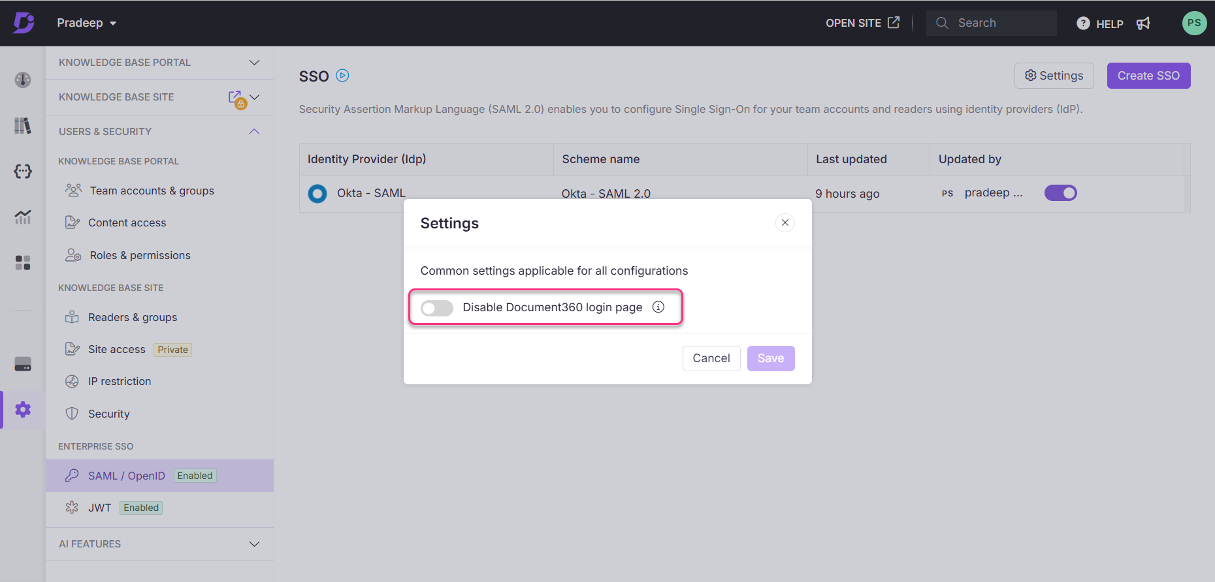This screenshot has height=582, width=1215.
Task: Click the Readers & groups icon
Action: point(72,317)
